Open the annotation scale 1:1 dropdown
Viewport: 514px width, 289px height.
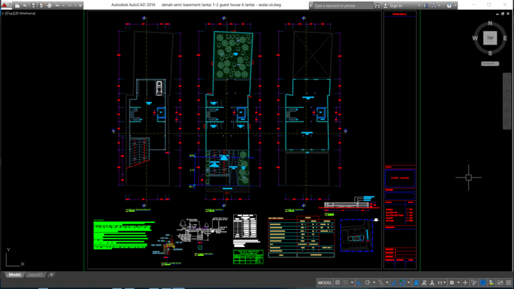tap(441, 283)
